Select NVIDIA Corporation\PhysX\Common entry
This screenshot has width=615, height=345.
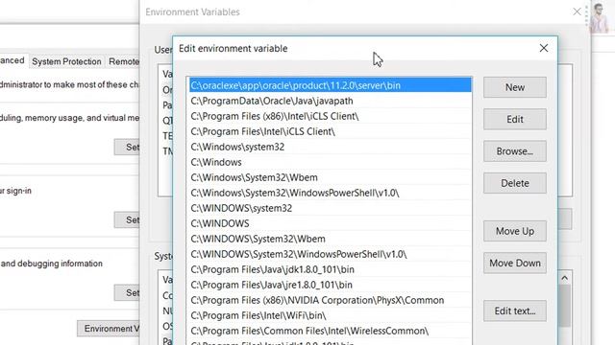(x=330, y=300)
